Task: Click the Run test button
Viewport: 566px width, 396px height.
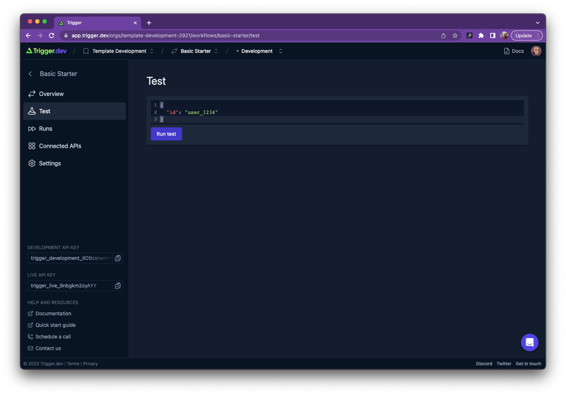Action: click(166, 134)
